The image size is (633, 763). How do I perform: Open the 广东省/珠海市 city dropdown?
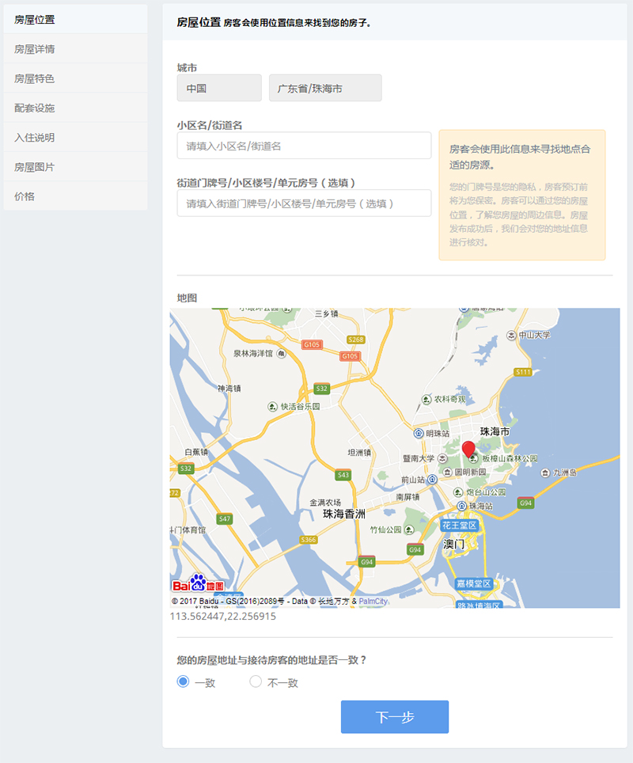pos(325,88)
